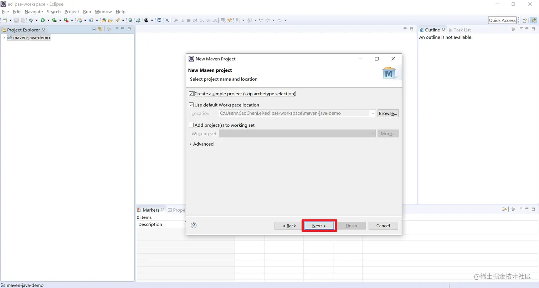Image resolution: width=539 pixels, height=288 pixels.
Task: Click the Back navigation arrow icon
Action: click(268, 20)
